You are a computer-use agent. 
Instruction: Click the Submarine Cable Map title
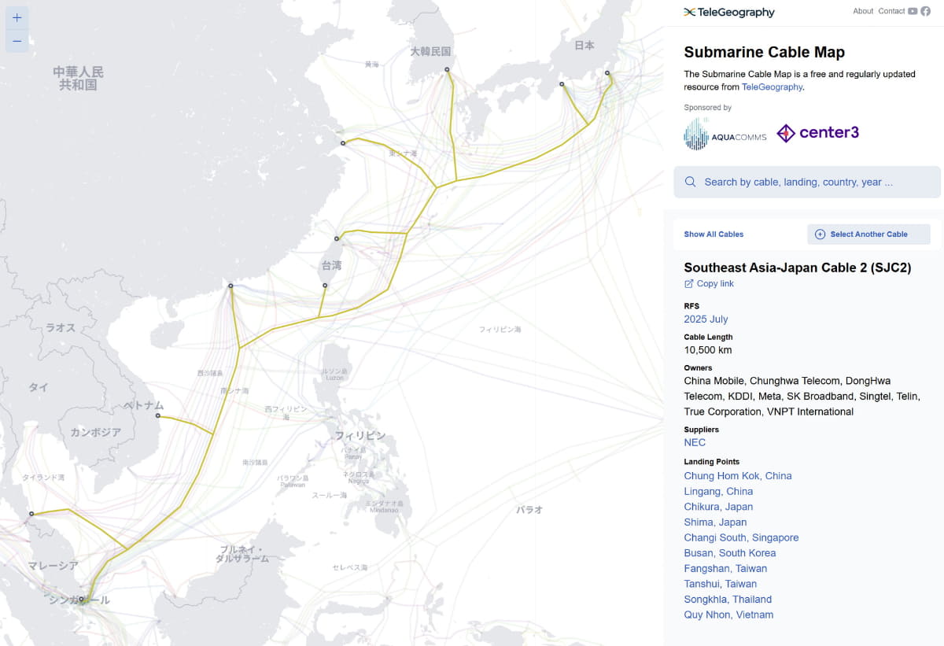click(765, 52)
